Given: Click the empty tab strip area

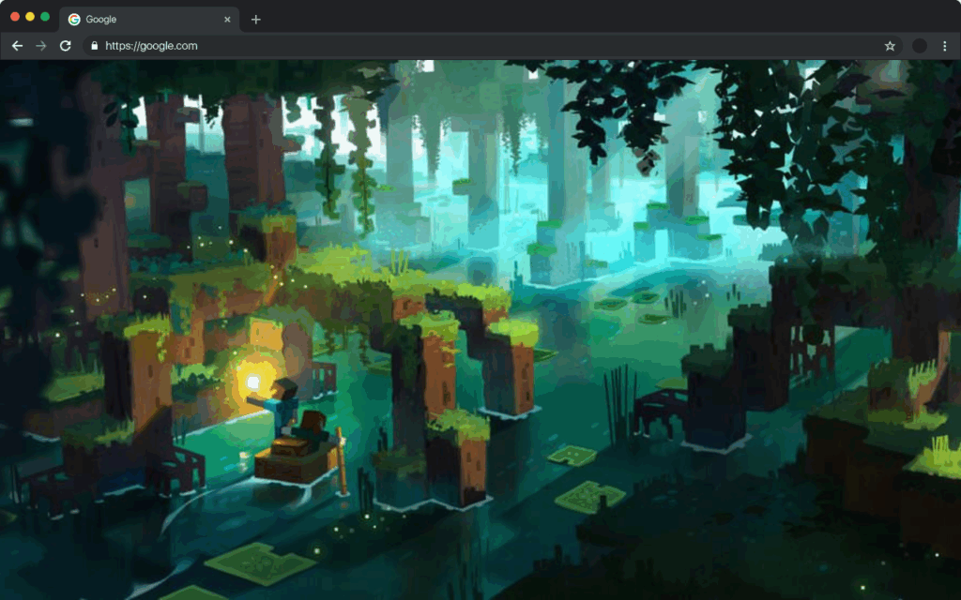Looking at the screenshot, I should [x=563, y=19].
